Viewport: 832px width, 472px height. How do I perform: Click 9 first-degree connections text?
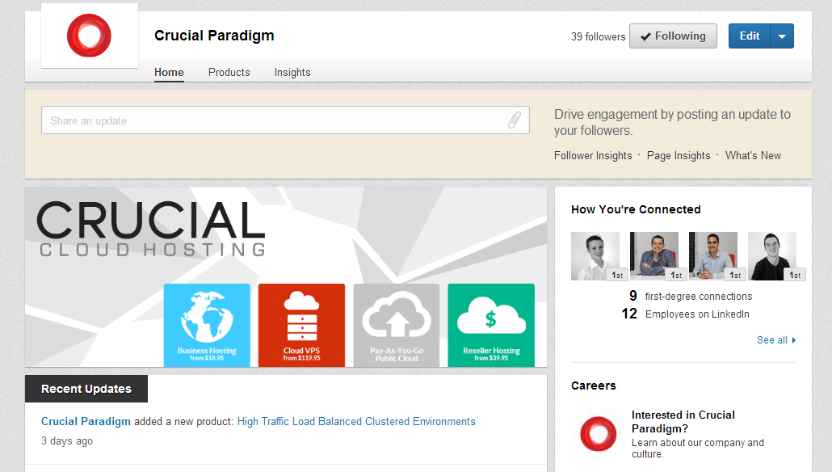tap(691, 297)
